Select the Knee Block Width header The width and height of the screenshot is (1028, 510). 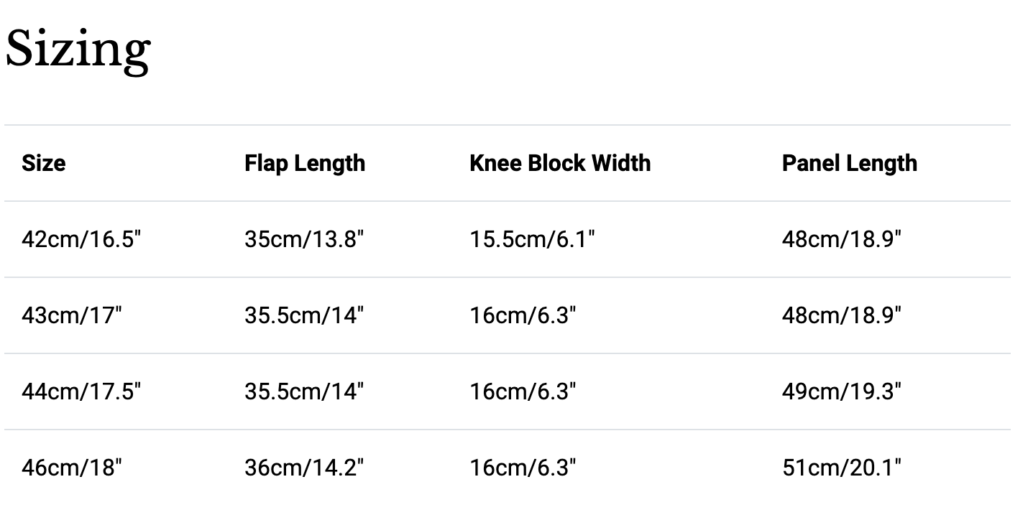point(560,163)
